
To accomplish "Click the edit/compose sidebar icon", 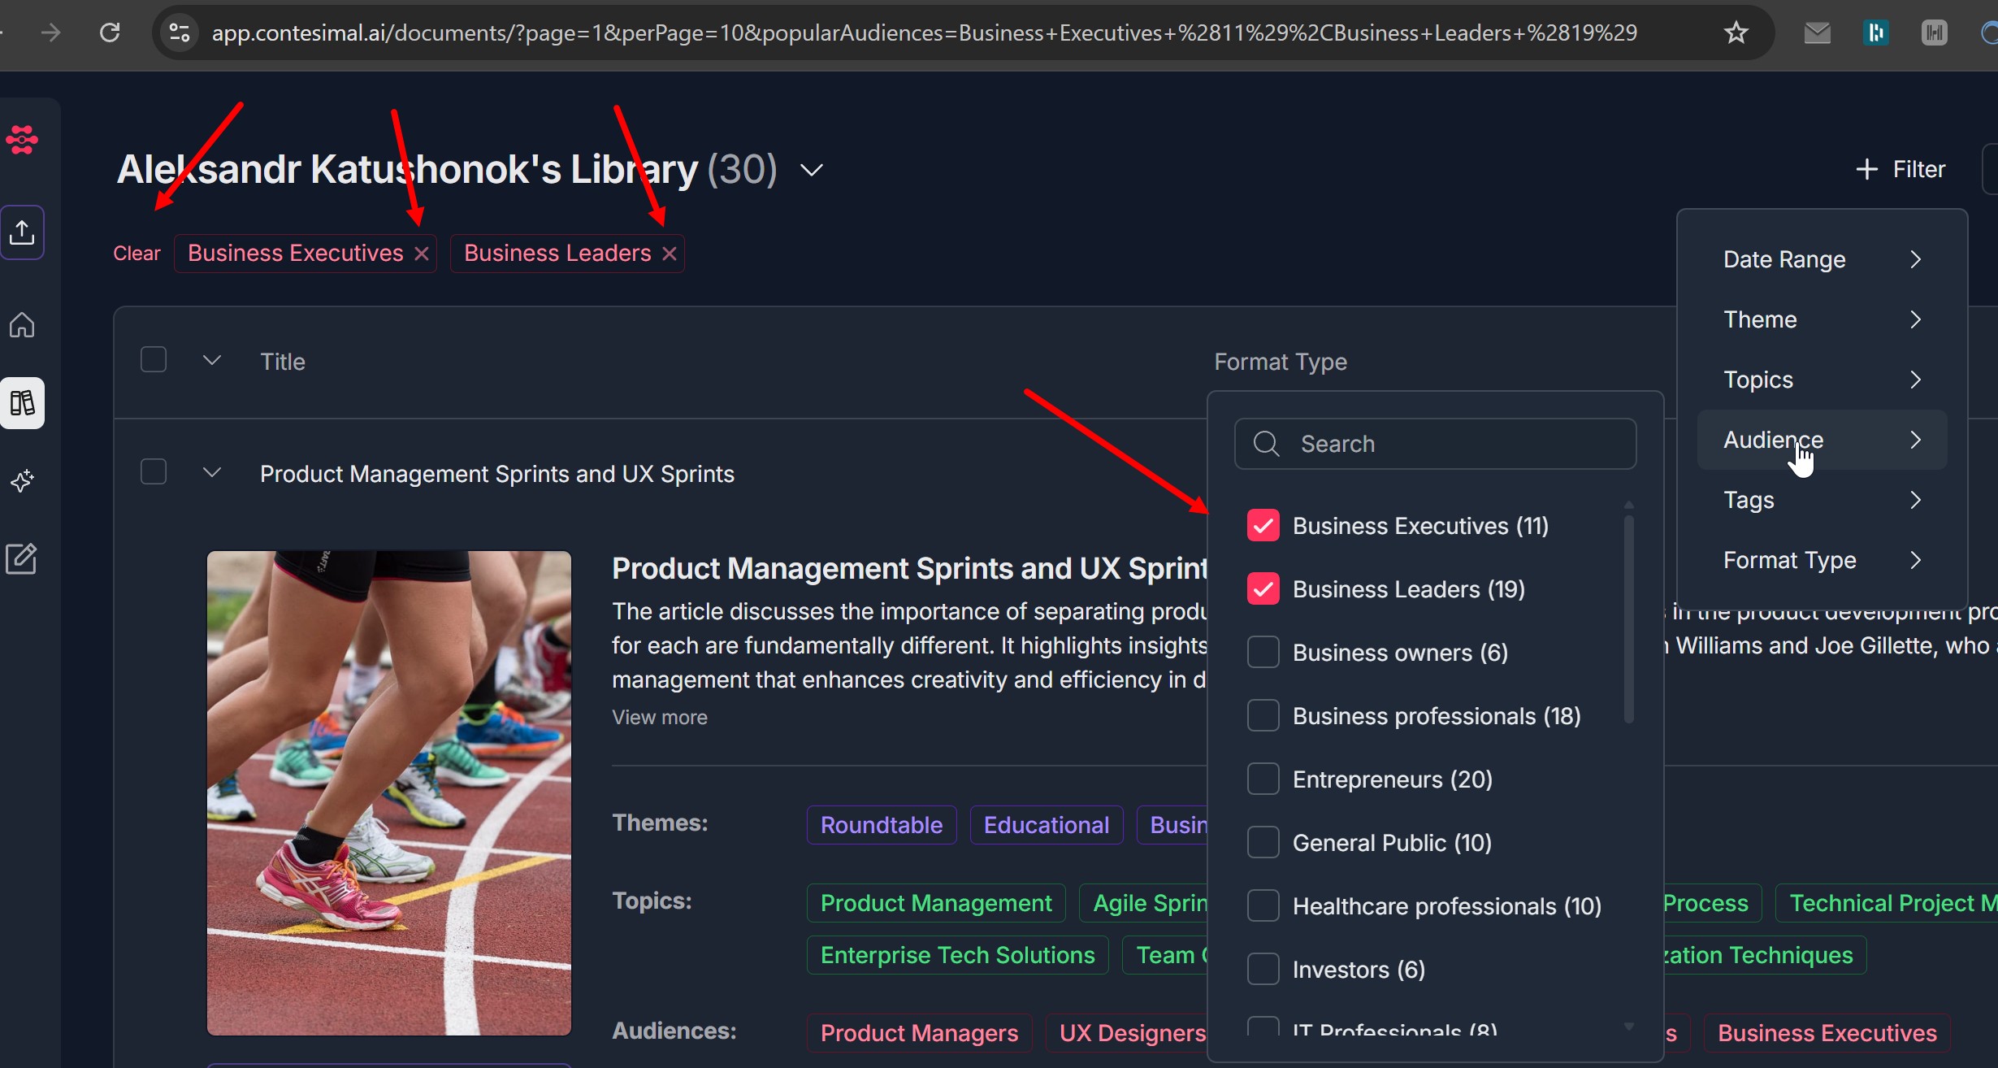I will coord(22,559).
